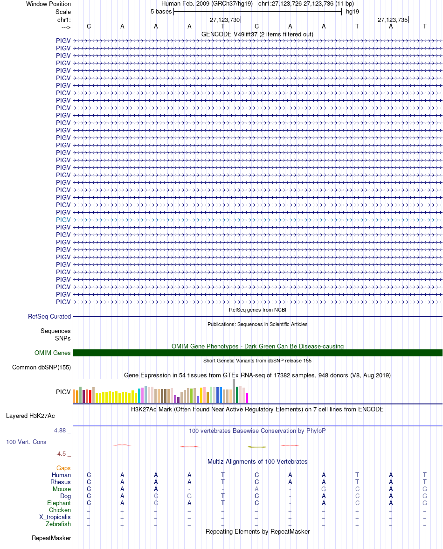Click the 27,123,735 ruler position marker
The width and height of the screenshot is (443, 549).
pyautogui.click(x=393, y=20)
